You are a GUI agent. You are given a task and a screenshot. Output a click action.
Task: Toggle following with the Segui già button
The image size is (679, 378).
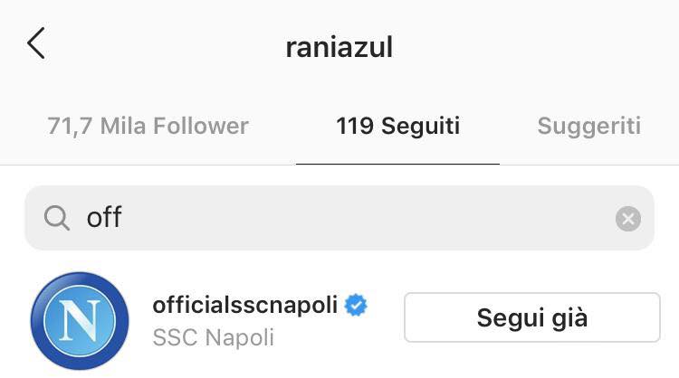click(532, 317)
